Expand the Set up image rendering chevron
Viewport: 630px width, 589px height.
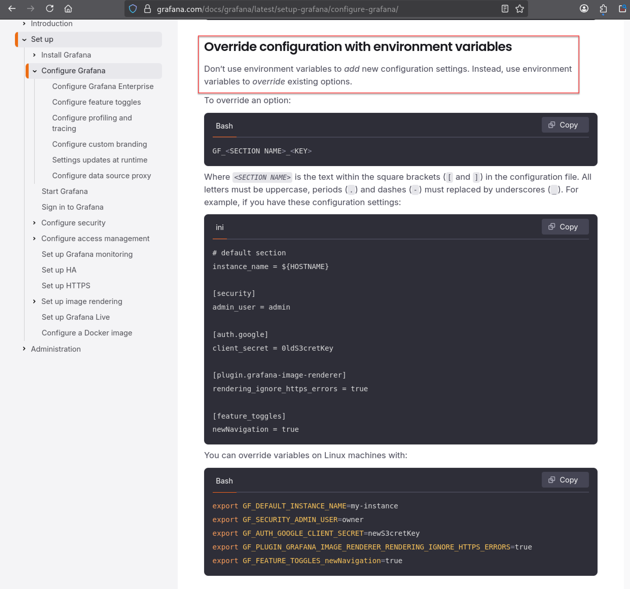[34, 301]
